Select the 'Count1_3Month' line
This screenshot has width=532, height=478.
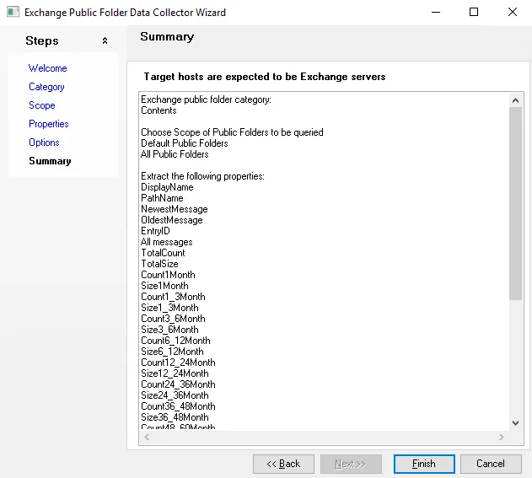point(173,297)
